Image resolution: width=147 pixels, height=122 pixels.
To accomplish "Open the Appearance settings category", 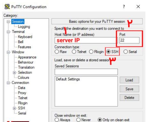I will pos(27,57).
